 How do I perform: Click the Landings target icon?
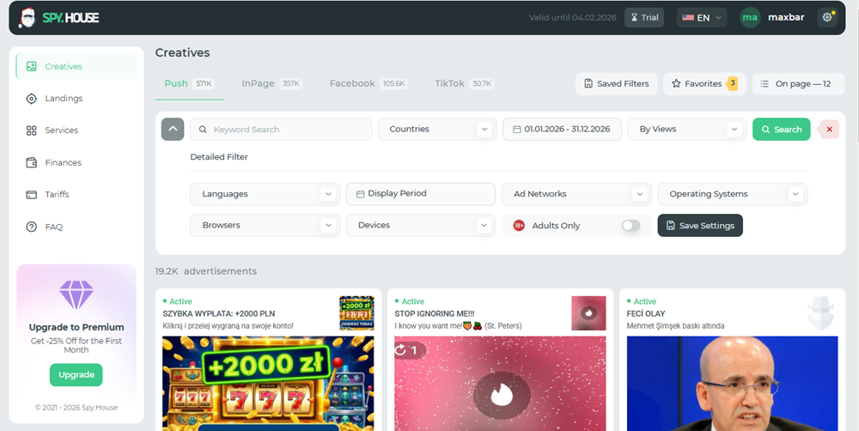pos(32,99)
